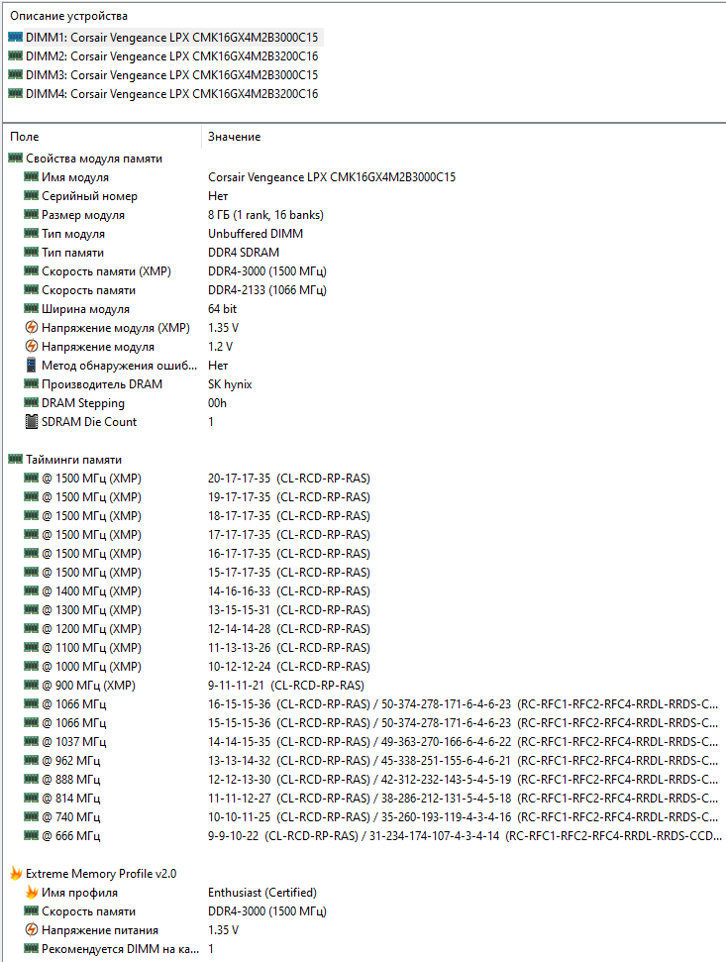
Task: Click the icon next to 'Серийный номер'
Action: (32, 195)
